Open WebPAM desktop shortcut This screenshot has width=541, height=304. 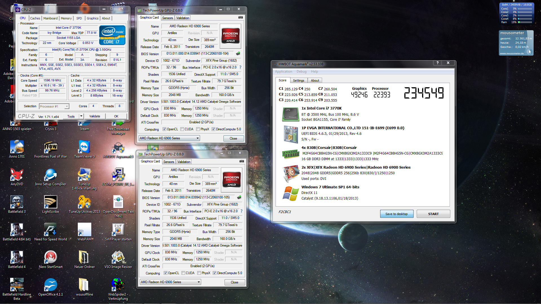[x=85, y=231]
